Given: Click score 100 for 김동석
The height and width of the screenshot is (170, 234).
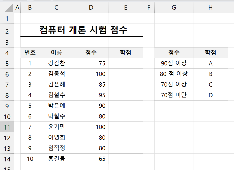Looking at the screenshot, I should 91,74.
